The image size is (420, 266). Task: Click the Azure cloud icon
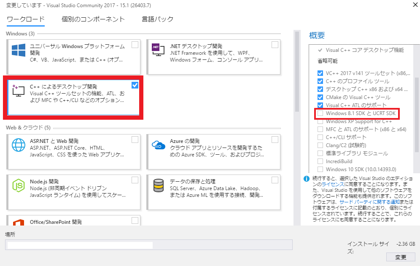pos(158,145)
